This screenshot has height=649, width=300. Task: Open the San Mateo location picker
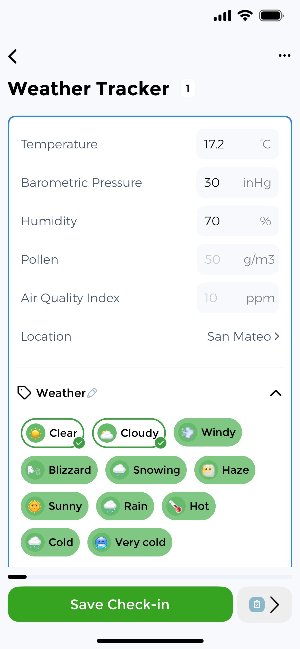pos(243,336)
